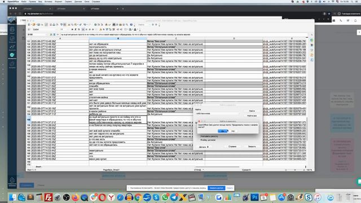Image resolution: width=361 pixels, height=203 pixels.
Task: Open Telegram from the Dock
Action: 174,197
